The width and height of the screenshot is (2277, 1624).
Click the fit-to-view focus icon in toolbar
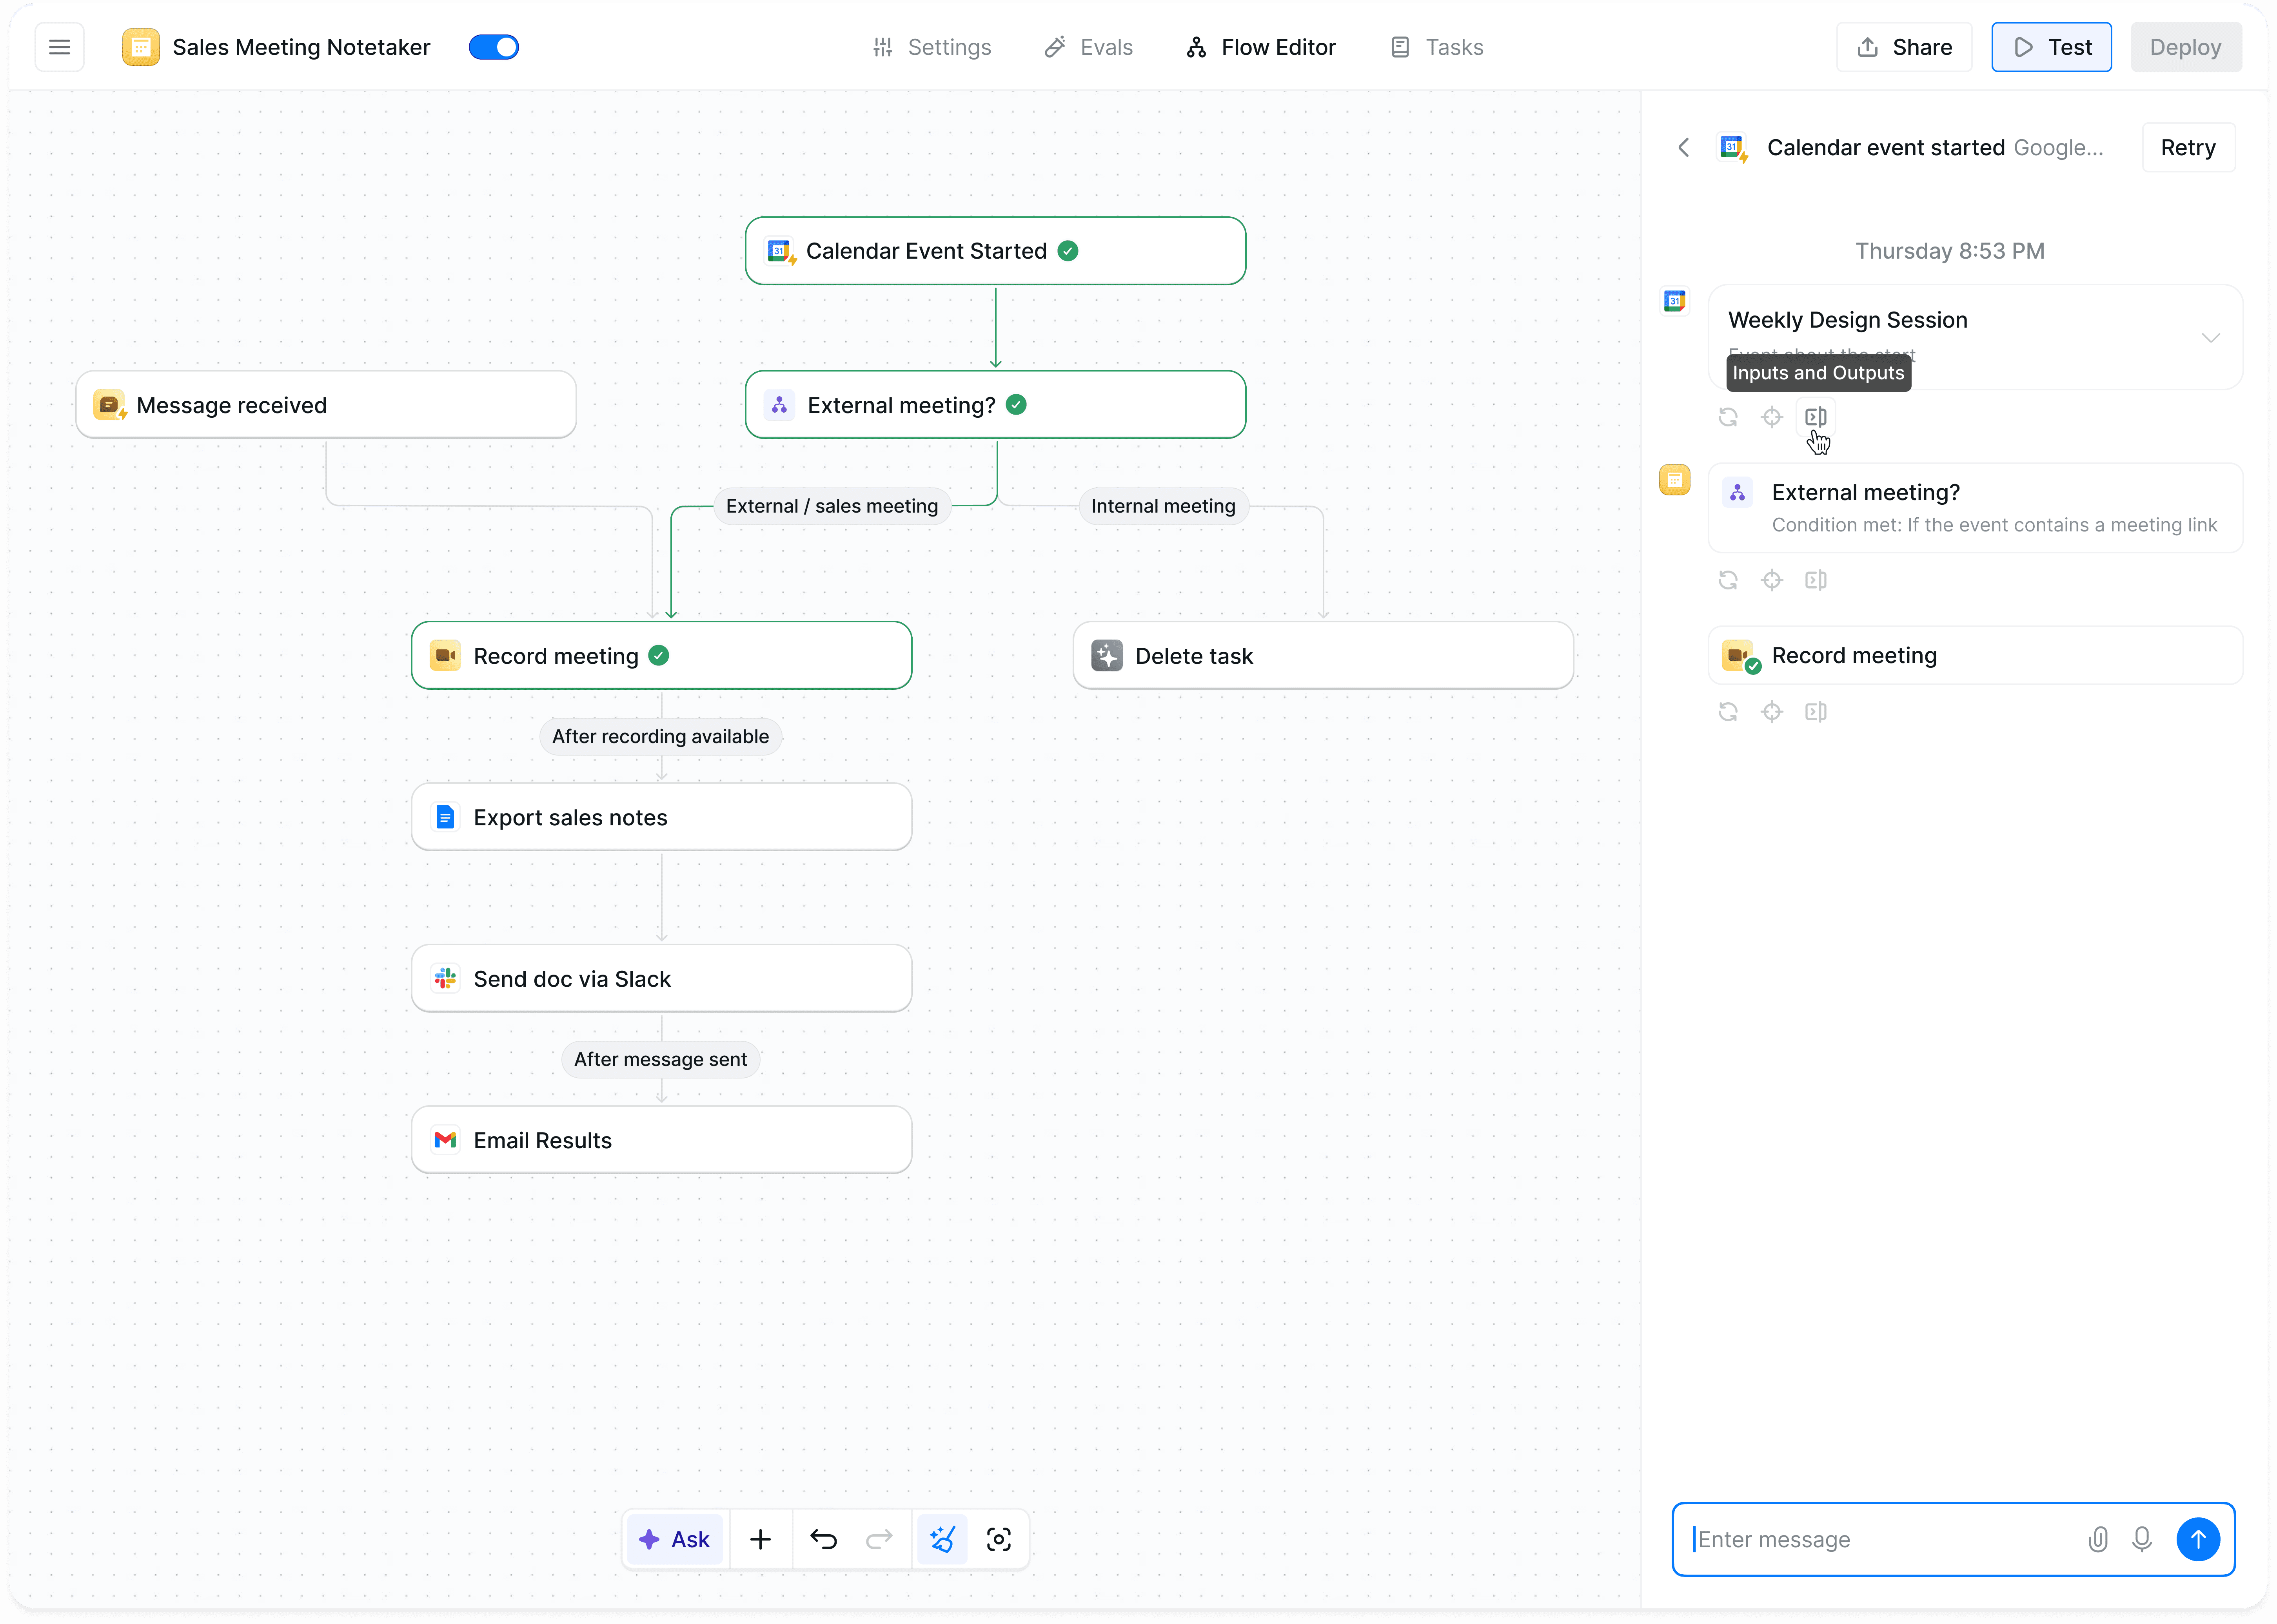pyautogui.click(x=999, y=1539)
